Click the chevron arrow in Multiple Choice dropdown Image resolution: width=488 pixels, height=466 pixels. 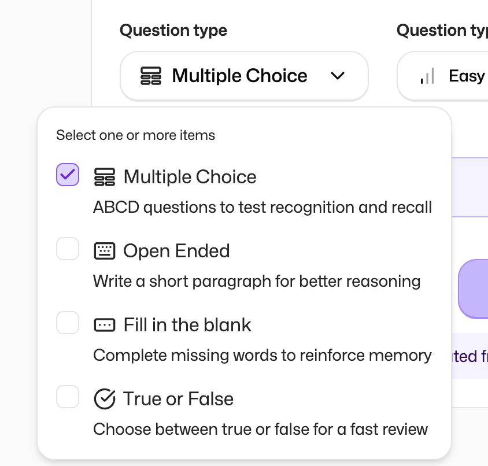click(338, 76)
